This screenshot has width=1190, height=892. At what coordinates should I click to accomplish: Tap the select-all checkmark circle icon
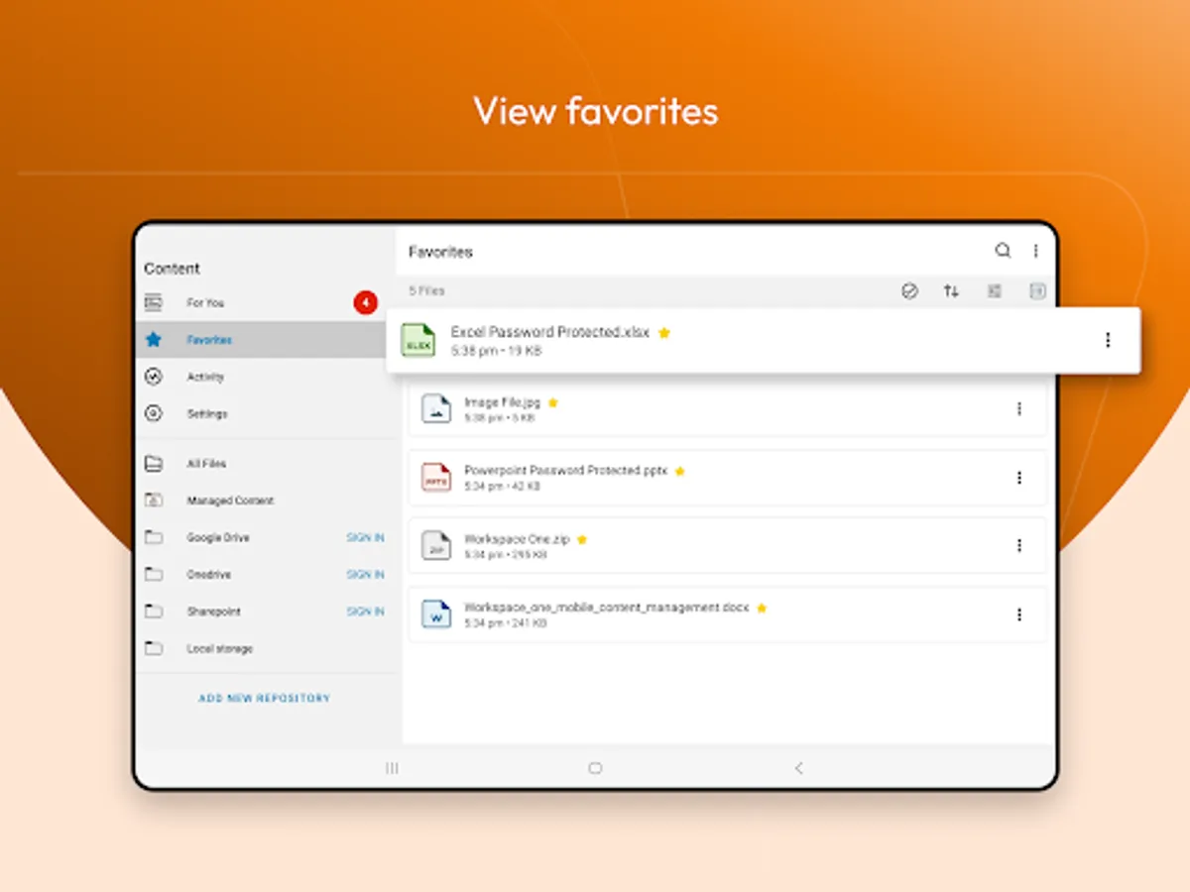point(909,290)
